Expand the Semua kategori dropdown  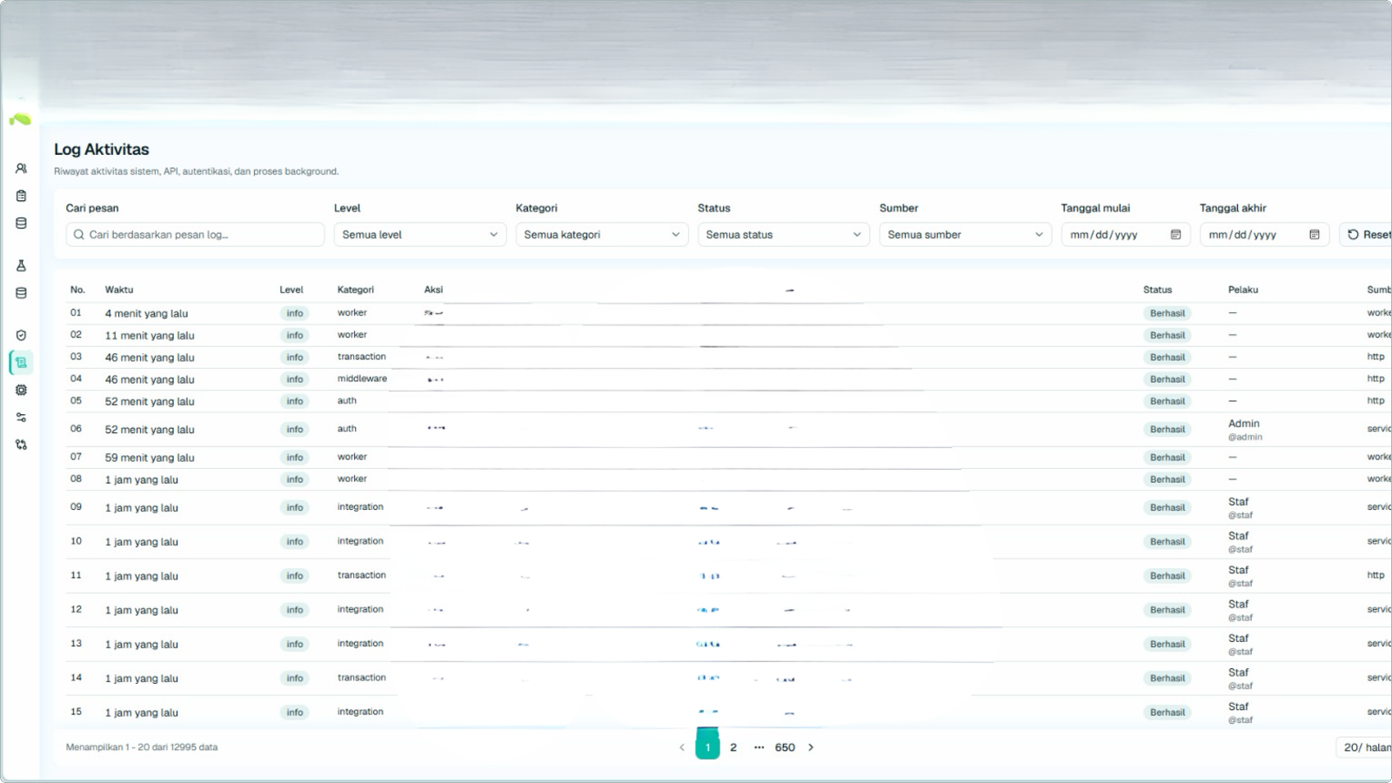pyautogui.click(x=602, y=235)
